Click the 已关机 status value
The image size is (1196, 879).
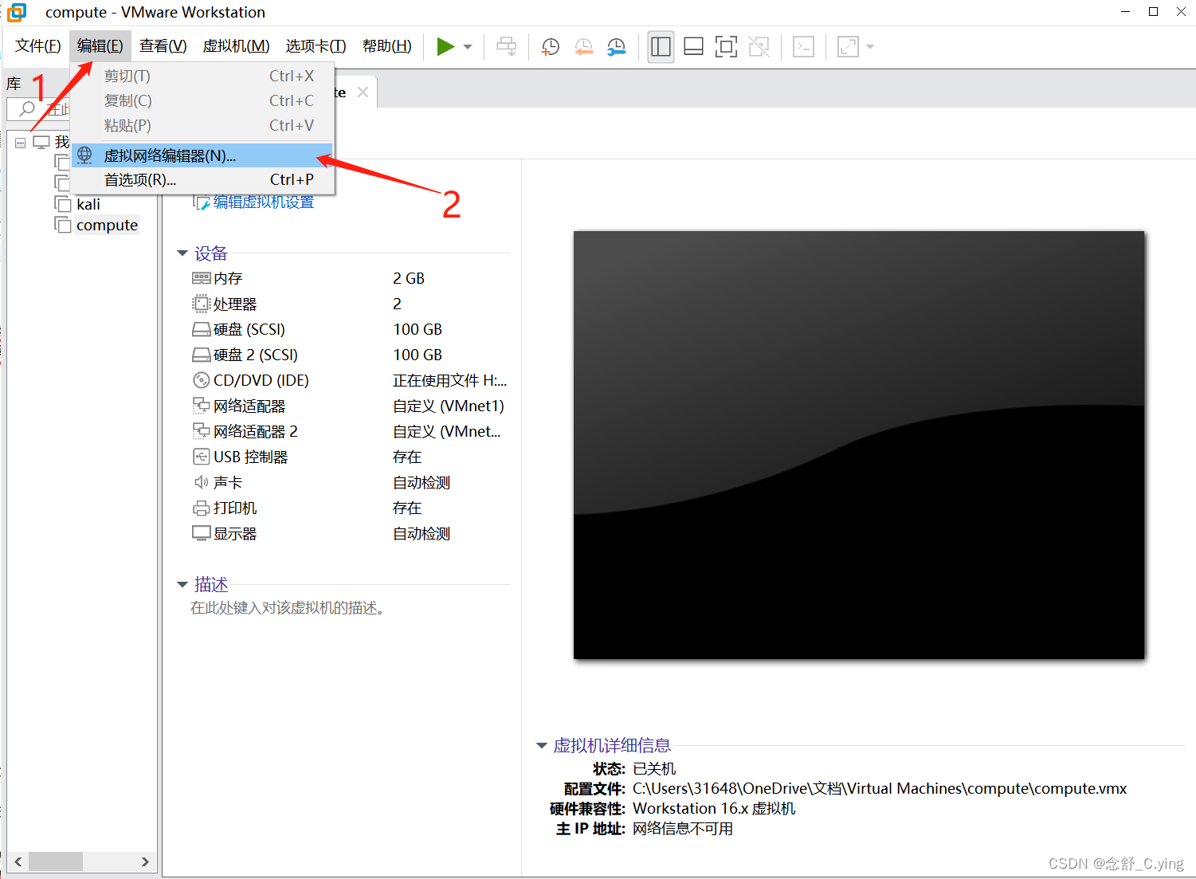click(x=654, y=768)
